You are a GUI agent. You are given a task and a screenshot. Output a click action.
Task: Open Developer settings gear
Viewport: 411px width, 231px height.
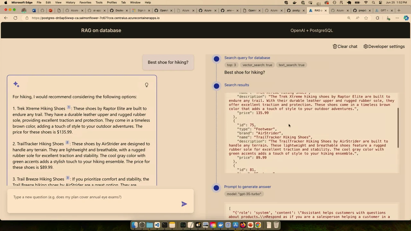pos(365,47)
